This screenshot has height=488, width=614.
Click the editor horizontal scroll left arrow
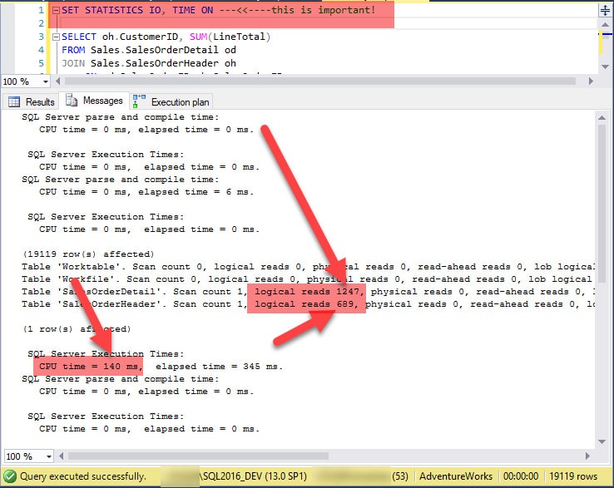(x=58, y=81)
